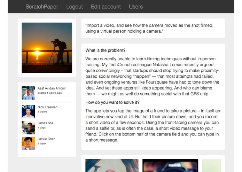This screenshot has height=172, width=242.
Task: Open Asaf Avidan Antonir's name link
Action: click(x=52, y=88)
